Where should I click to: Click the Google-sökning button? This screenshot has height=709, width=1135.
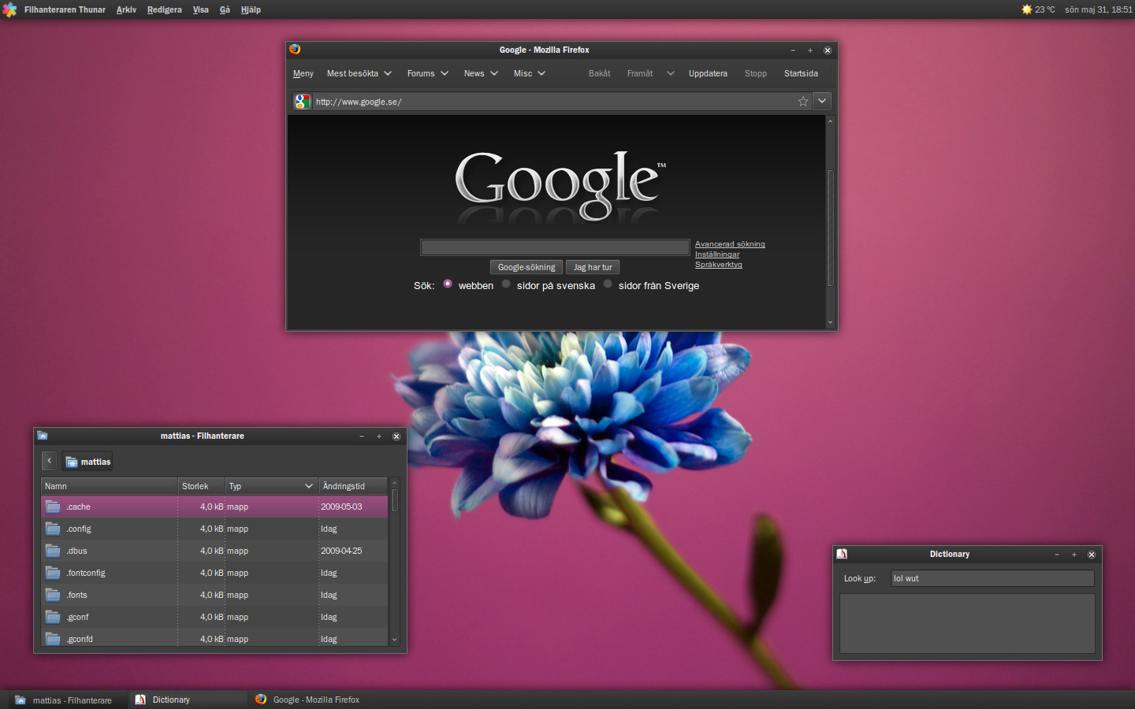(x=527, y=267)
